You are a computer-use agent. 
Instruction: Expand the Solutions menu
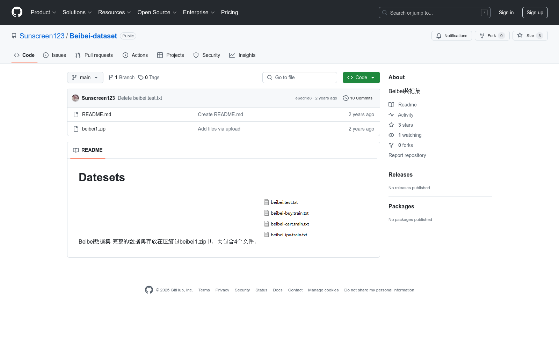[77, 12]
